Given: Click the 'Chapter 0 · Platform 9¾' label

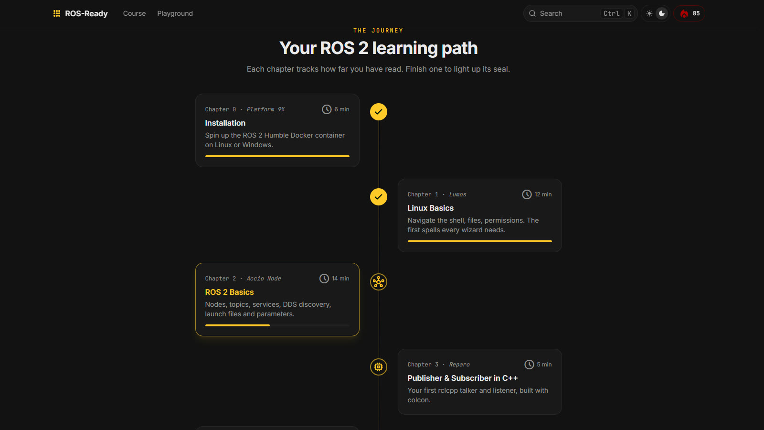Looking at the screenshot, I should 245,109.
